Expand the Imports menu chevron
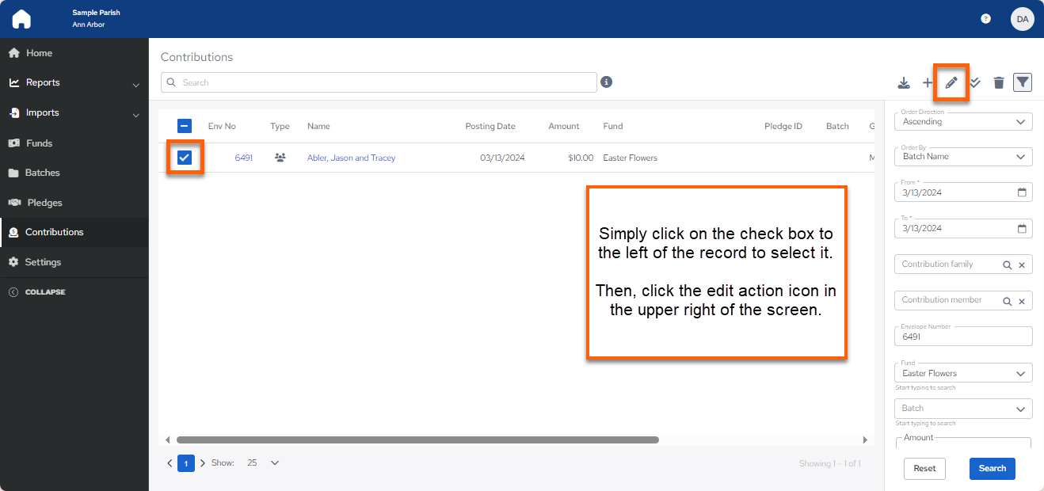 pos(135,115)
